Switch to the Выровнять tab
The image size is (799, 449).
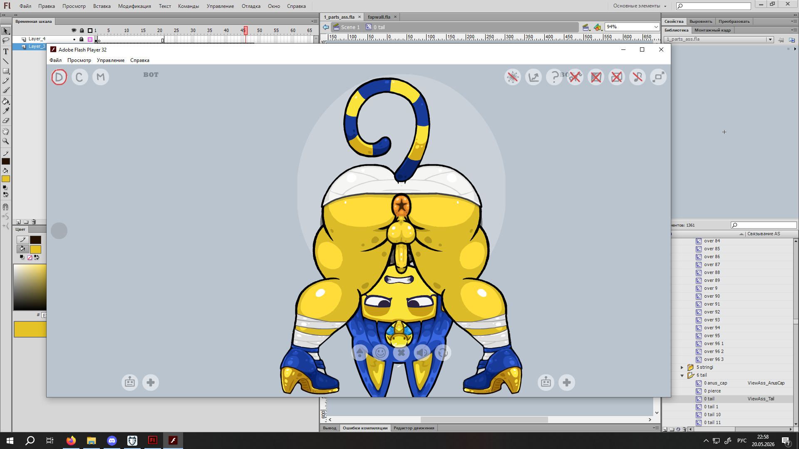click(701, 21)
